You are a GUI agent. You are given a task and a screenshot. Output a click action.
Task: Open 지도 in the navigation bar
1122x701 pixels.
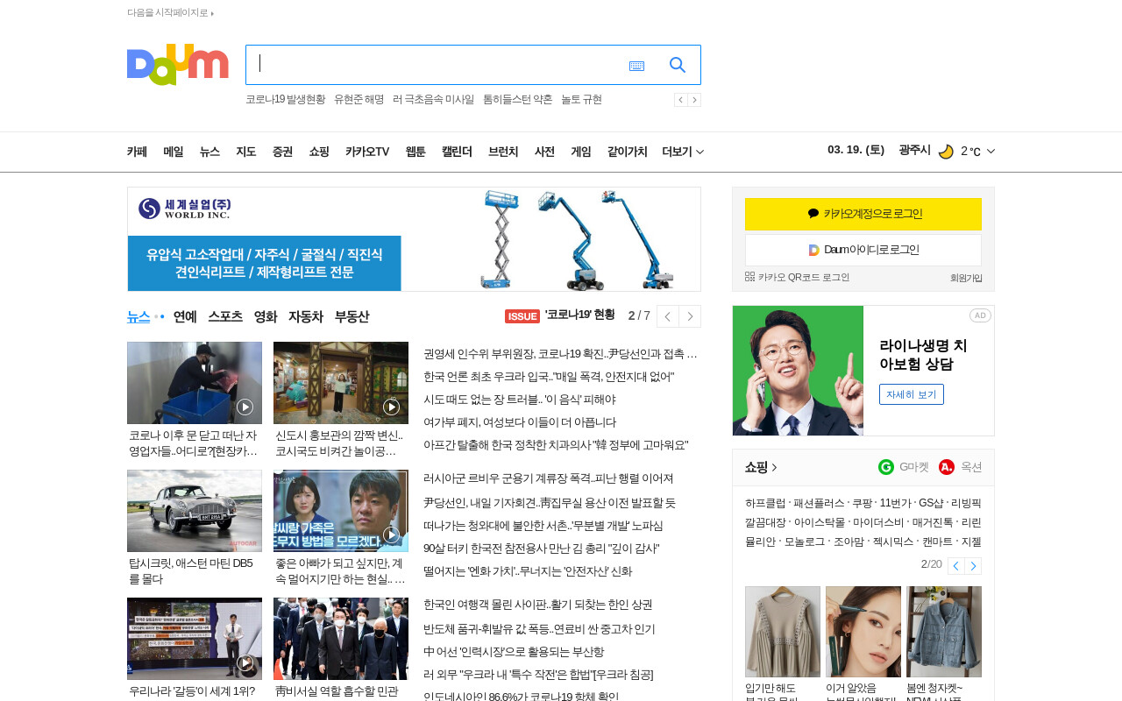[x=245, y=152]
